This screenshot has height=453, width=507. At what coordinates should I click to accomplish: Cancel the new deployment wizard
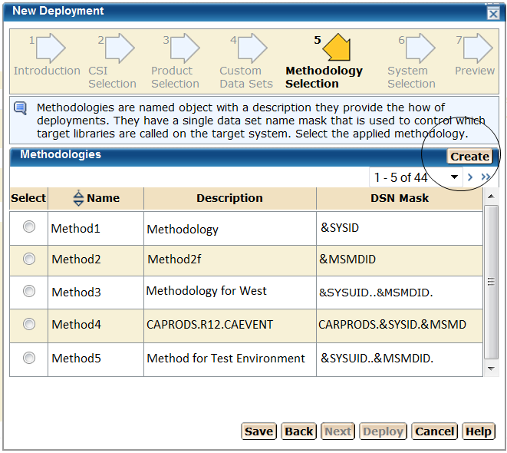434,431
